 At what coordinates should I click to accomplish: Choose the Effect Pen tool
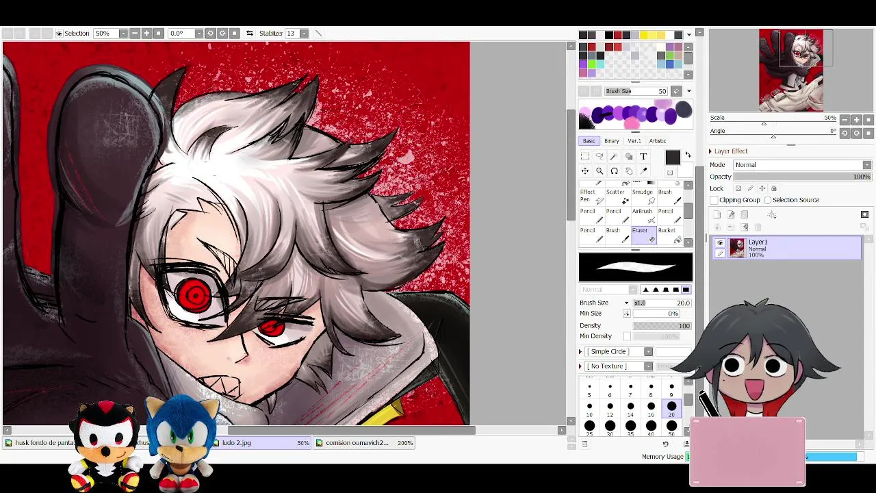coord(592,196)
